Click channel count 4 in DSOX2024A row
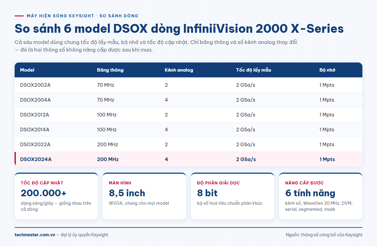The image size is (377, 246). 166,159
